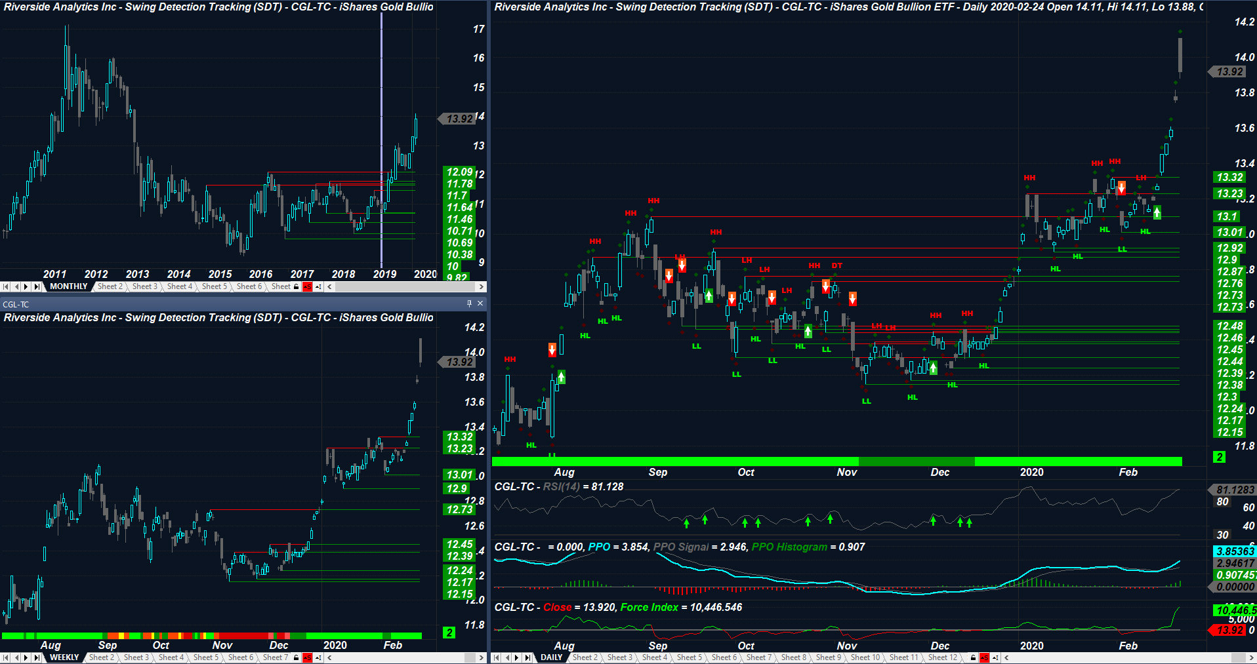Toggle the padlock icon in DAILY tab bar
The image size is (1257, 664).
tap(973, 657)
